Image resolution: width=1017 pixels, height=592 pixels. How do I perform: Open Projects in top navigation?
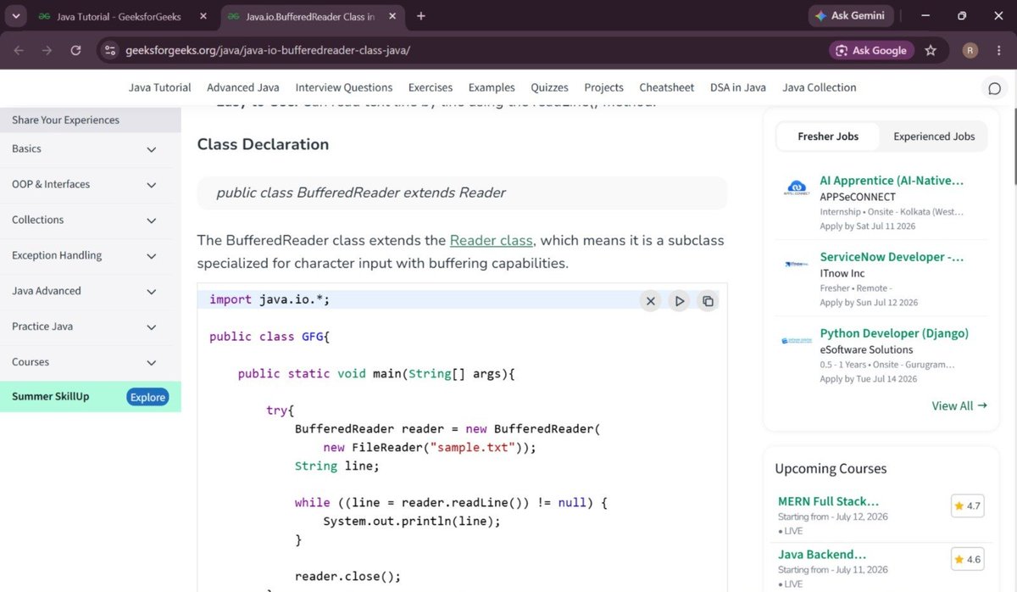click(603, 87)
